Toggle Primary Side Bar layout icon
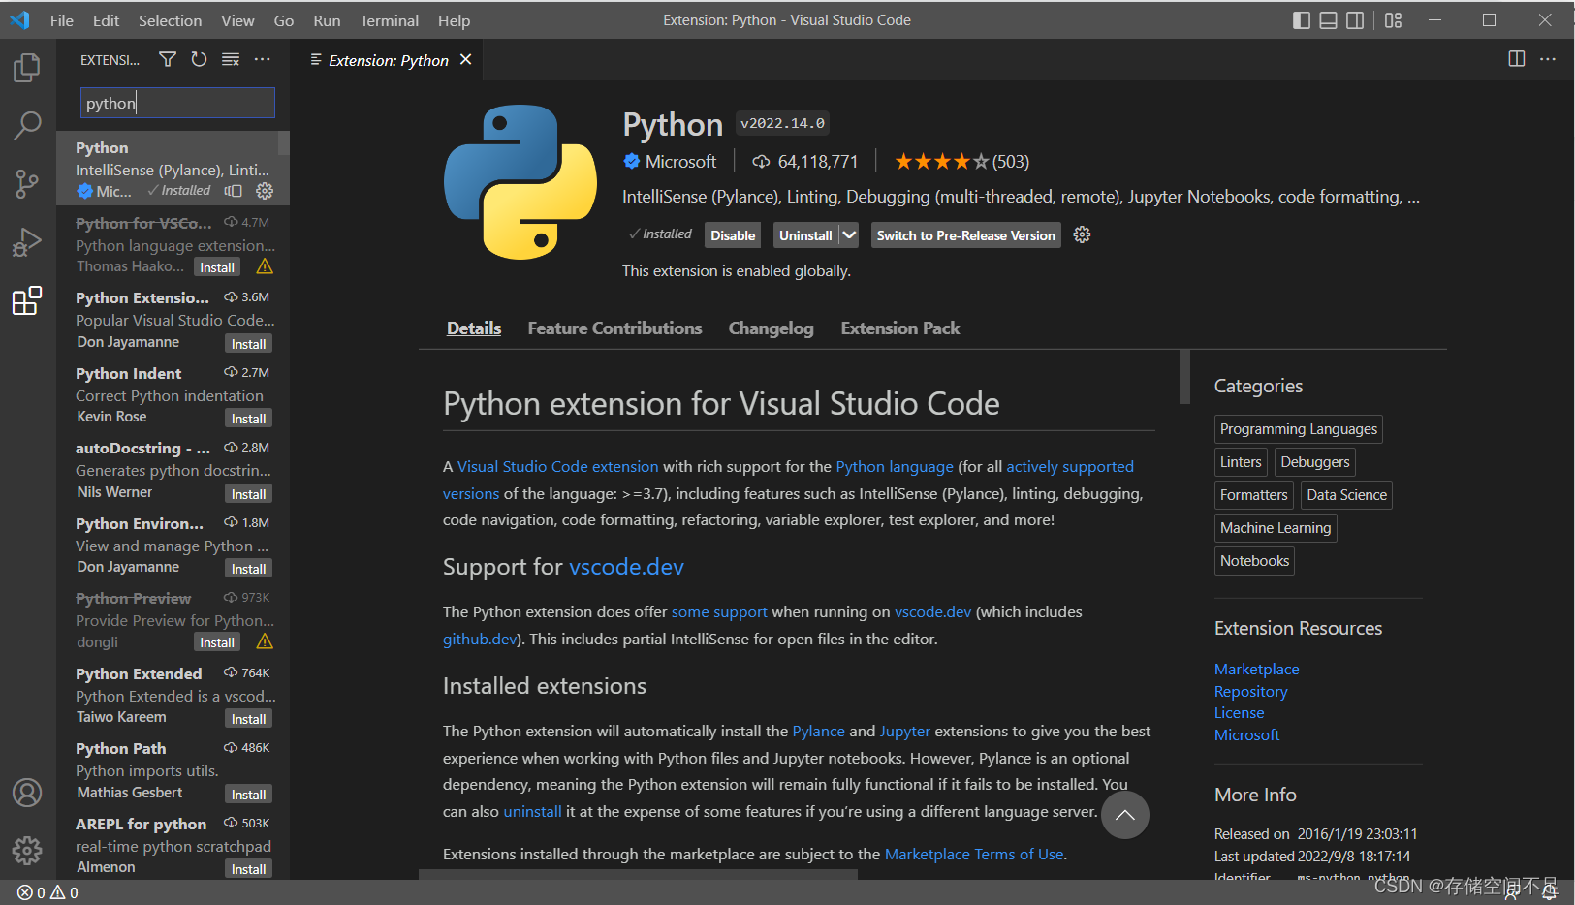 [x=1302, y=20]
